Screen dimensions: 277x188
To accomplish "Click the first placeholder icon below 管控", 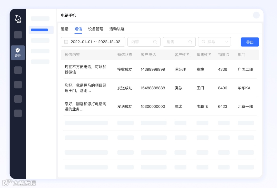I will pyautogui.click(x=18, y=70).
